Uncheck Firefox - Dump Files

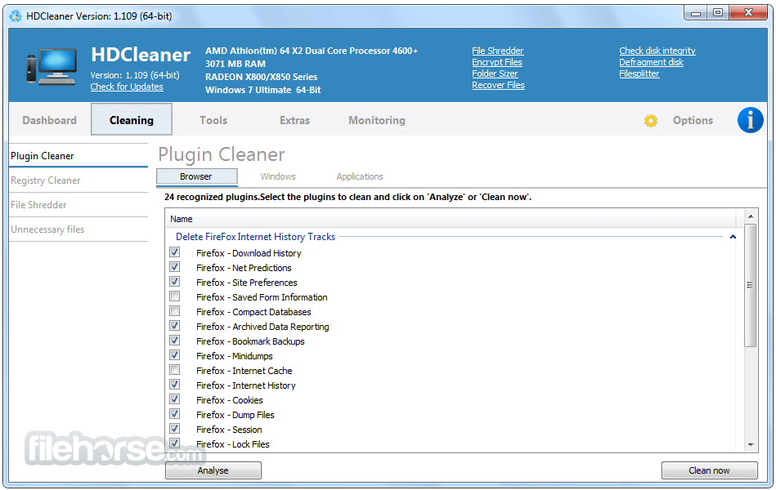point(175,414)
